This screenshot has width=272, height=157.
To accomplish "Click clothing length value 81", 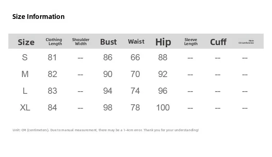I will pyautogui.click(x=52, y=57).
